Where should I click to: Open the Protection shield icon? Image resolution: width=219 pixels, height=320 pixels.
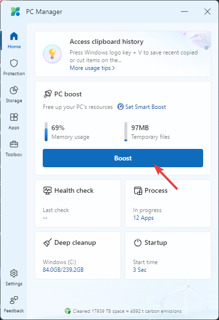click(14, 63)
